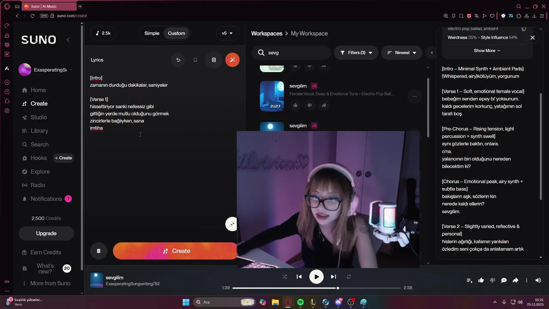549x309 pixels.
Task: Dislike the currently playing song in player bar
Action: point(492,280)
